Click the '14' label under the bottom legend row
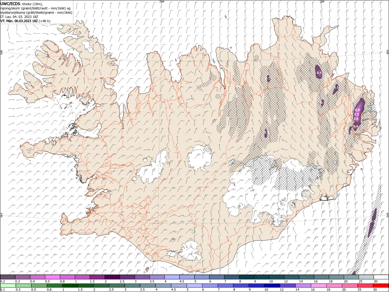 297,290
